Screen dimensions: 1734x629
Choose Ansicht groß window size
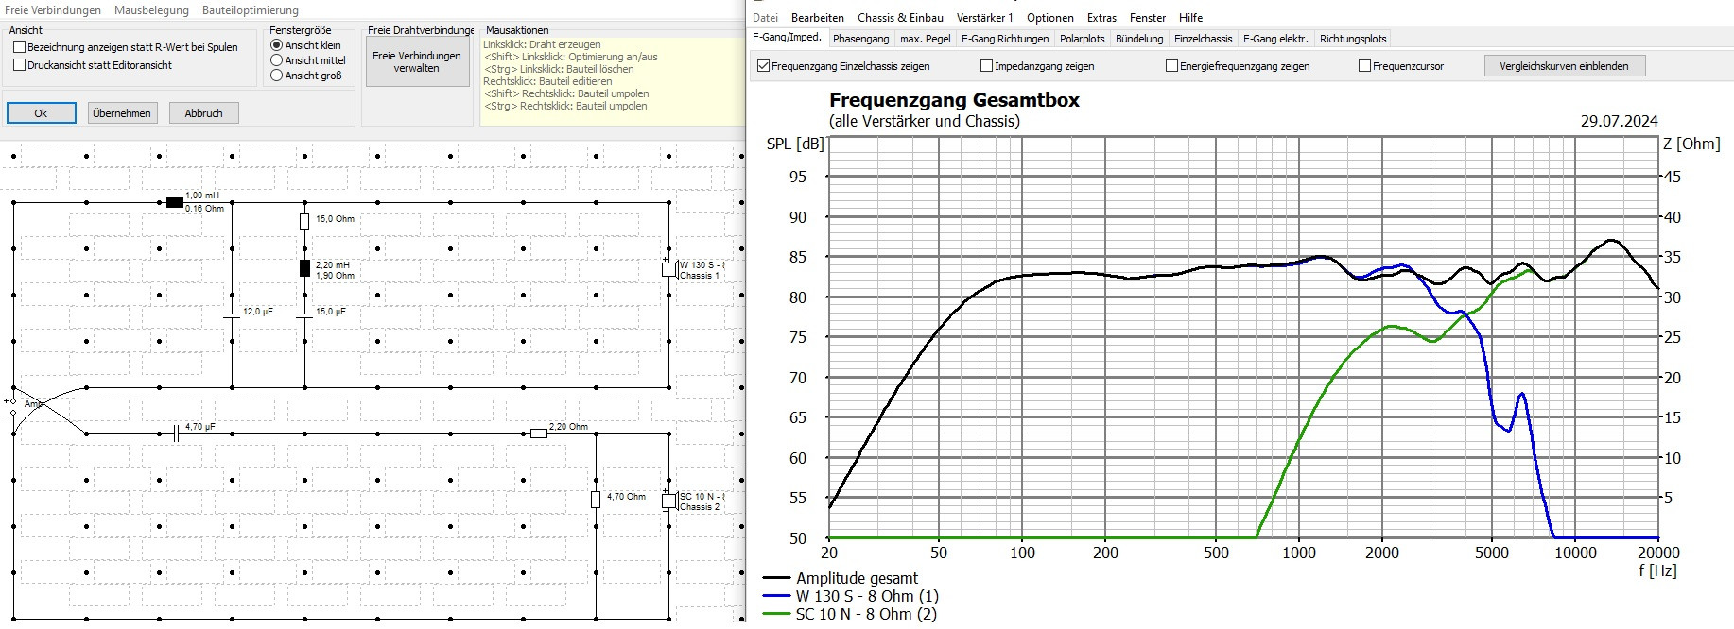click(277, 76)
